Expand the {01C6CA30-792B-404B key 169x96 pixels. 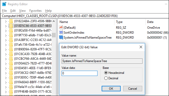click(x=6, y=54)
